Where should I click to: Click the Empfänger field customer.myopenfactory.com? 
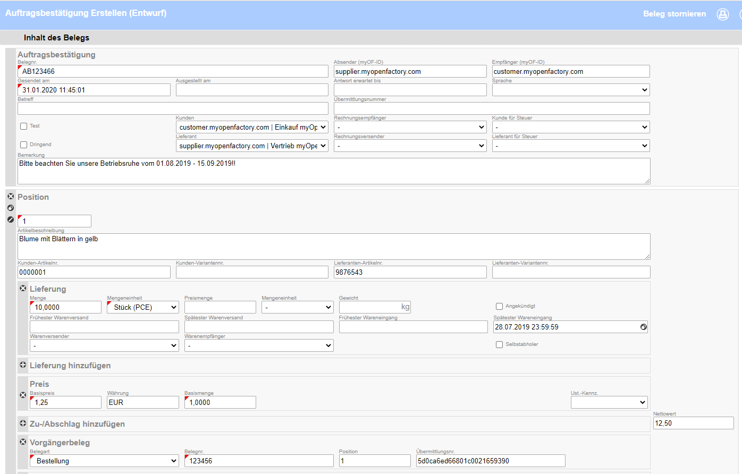(x=571, y=71)
